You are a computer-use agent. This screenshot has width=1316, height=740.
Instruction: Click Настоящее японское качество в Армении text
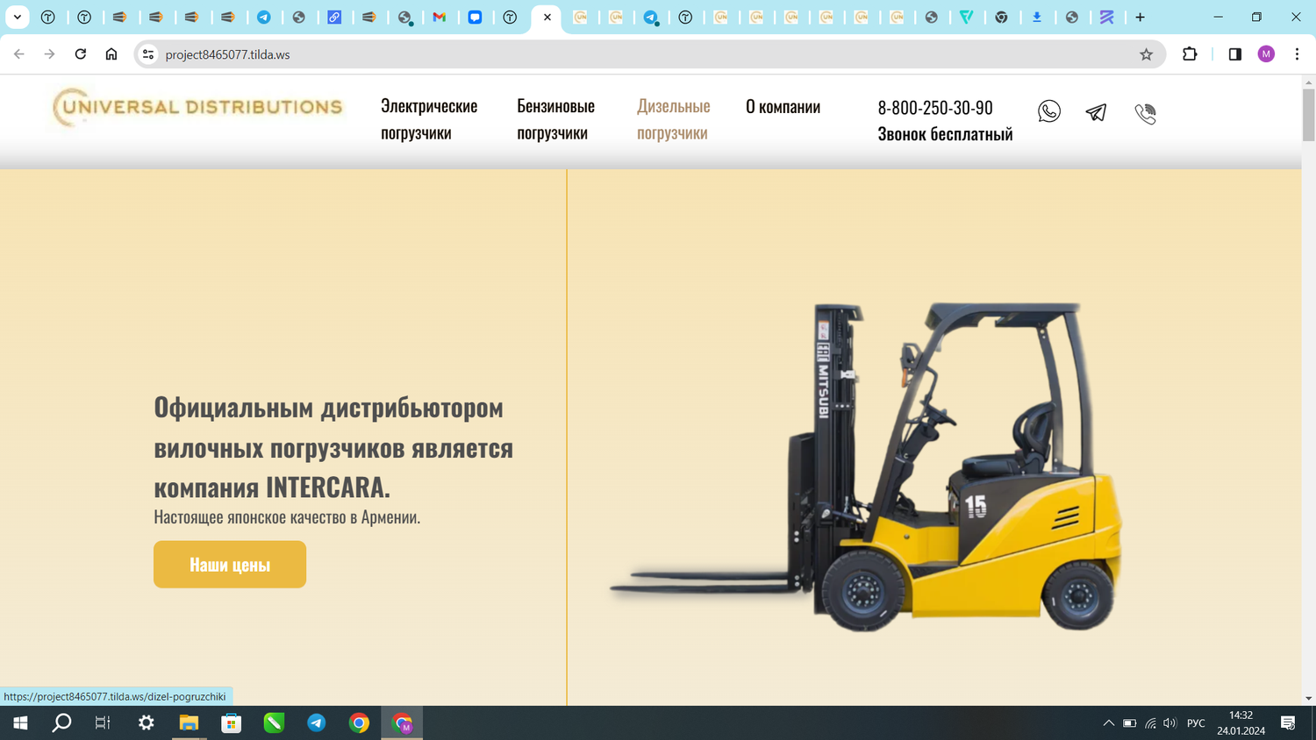tap(287, 517)
